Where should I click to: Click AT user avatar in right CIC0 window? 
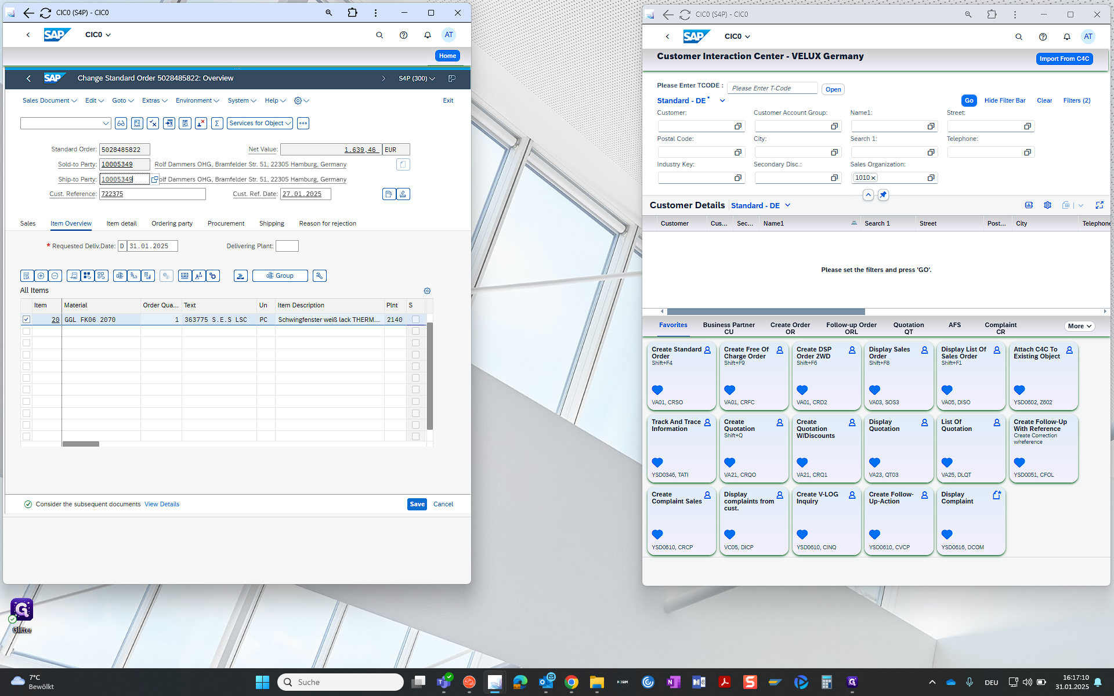[1088, 37]
